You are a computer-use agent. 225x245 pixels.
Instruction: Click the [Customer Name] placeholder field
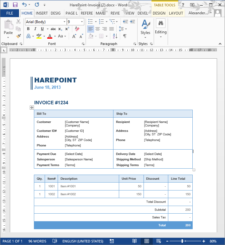point(77,122)
